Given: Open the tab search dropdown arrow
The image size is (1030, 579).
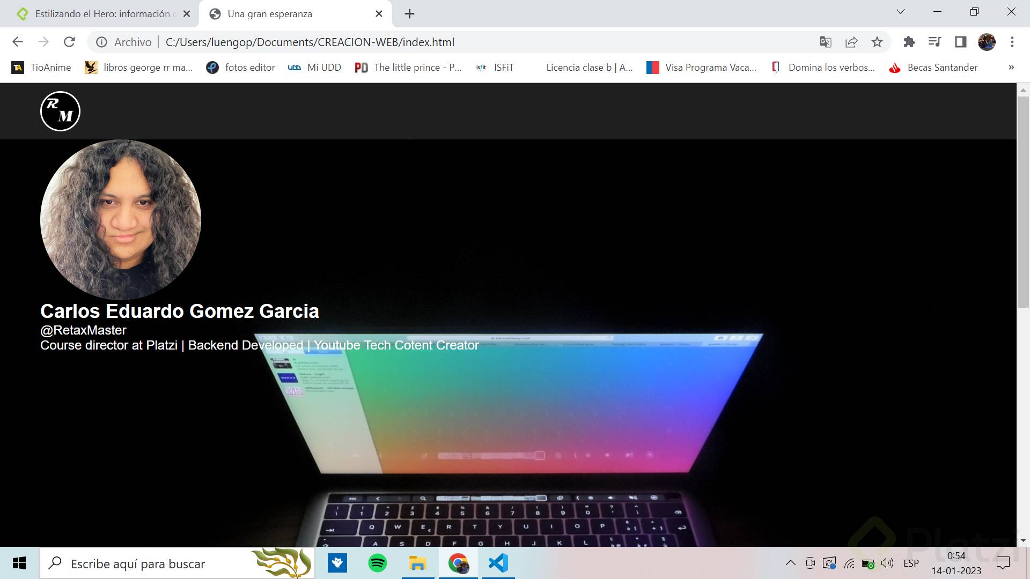Looking at the screenshot, I should (x=900, y=11).
